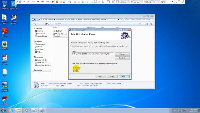Power on VM with green play icon
This screenshot has width=200, height=113.
click(x=53, y=2)
